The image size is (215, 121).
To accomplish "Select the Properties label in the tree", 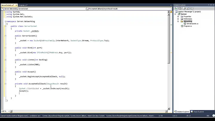I will (x=187, y=16).
